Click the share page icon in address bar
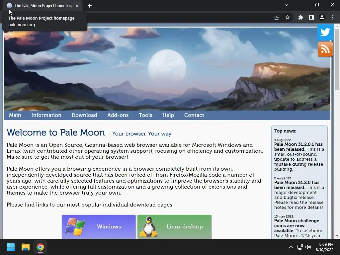Image resolution: width=340 pixels, height=255 pixels. click(277, 17)
